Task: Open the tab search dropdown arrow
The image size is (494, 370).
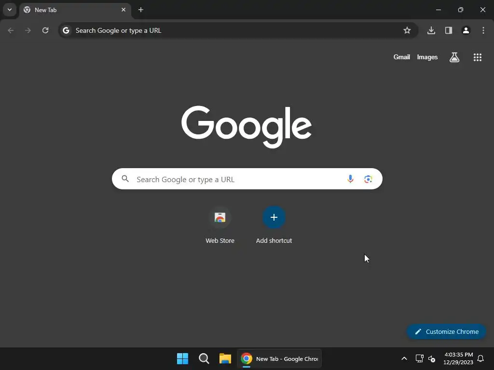Action: point(10,10)
